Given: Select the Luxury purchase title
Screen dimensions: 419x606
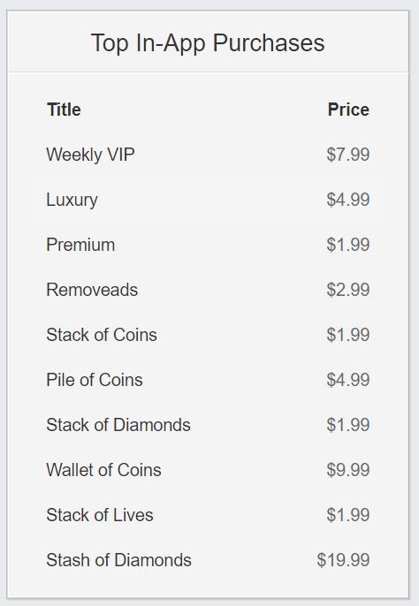Looking at the screenshot, I should coord(72,201).
